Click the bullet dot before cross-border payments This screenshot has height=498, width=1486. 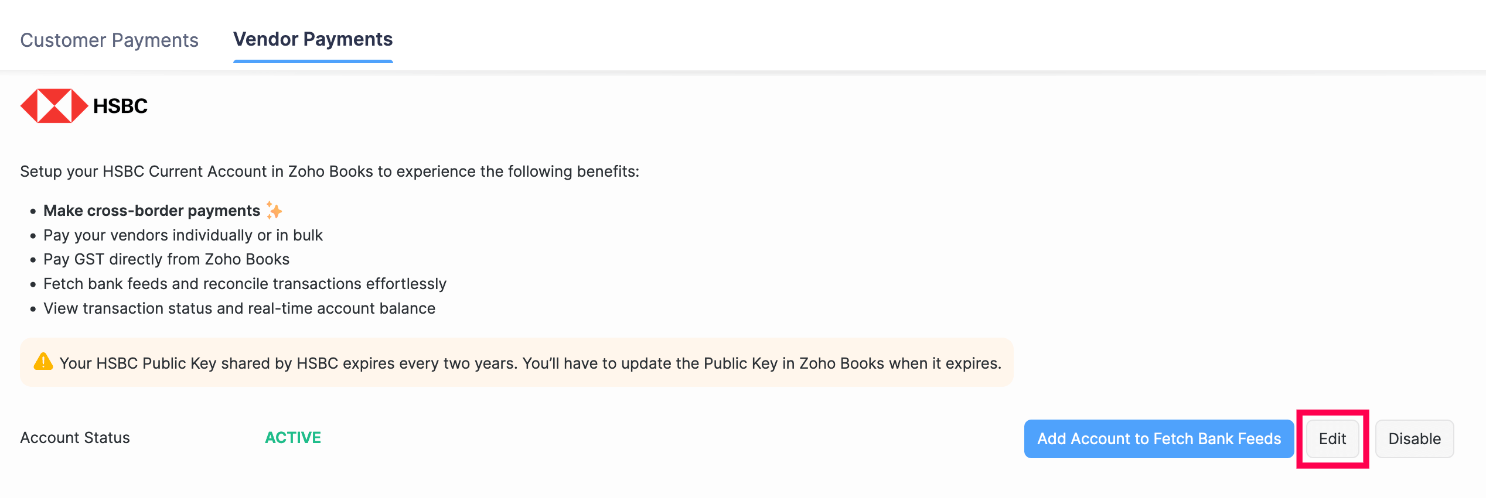click(33, 211)
